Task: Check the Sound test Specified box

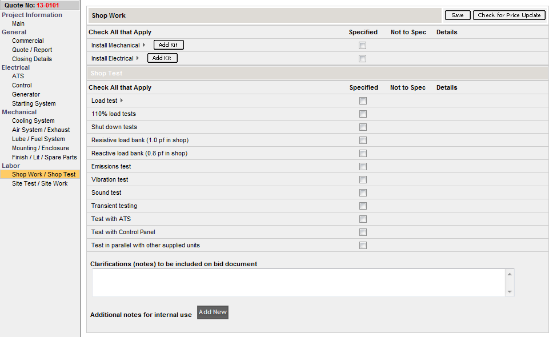Action: pos(362,192)
